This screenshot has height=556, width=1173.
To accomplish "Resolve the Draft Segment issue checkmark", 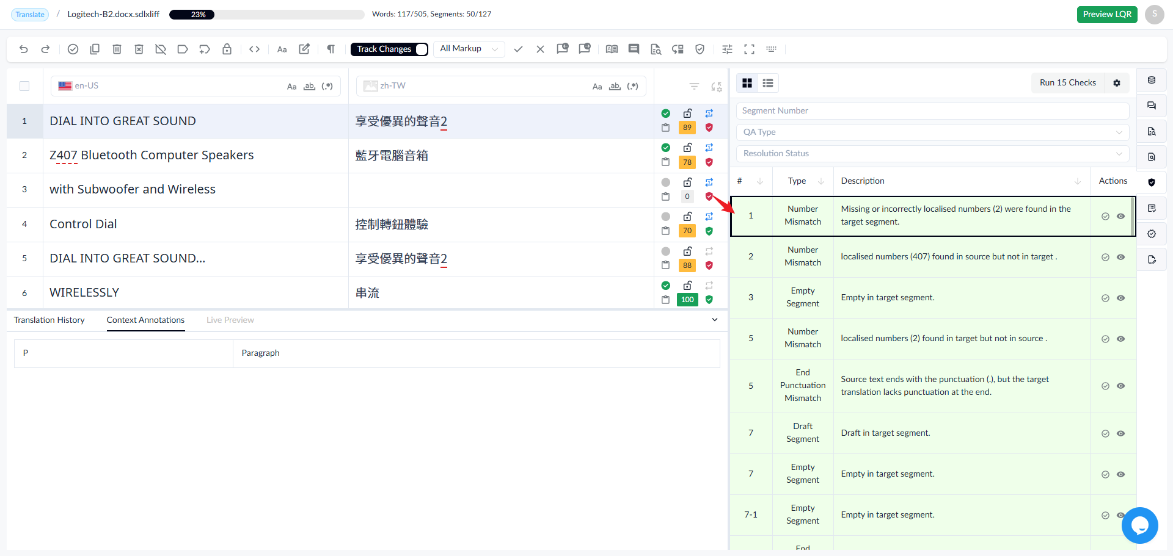I will [x=1105, y=433].
